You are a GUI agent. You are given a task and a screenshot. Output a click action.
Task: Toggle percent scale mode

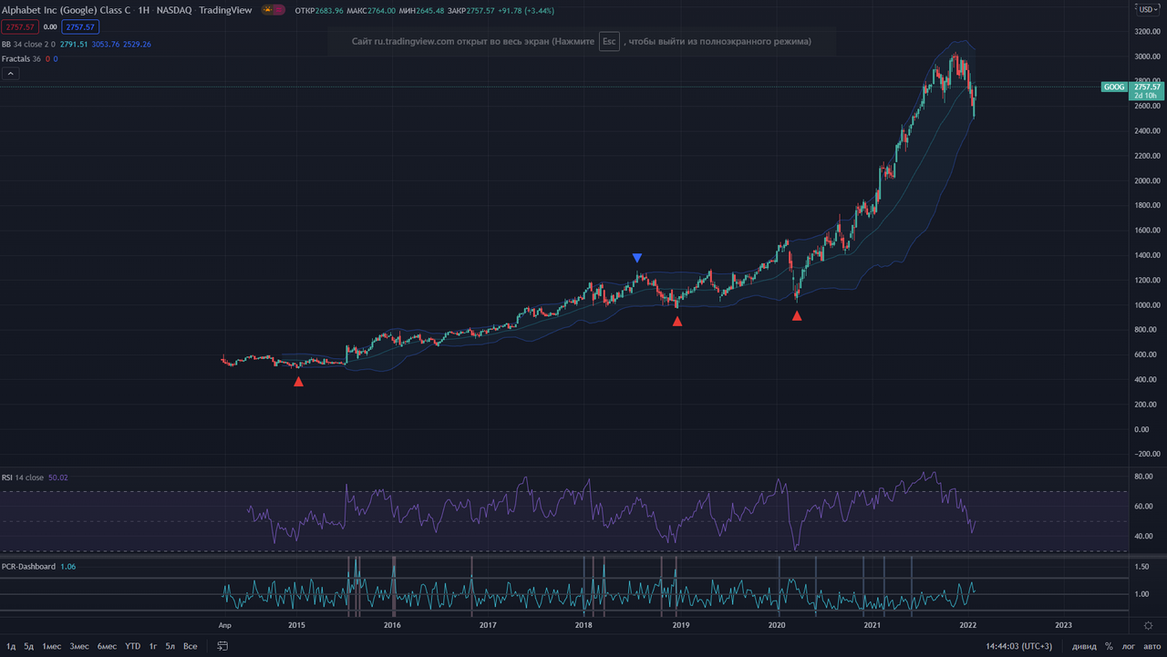pos(1109,646)
